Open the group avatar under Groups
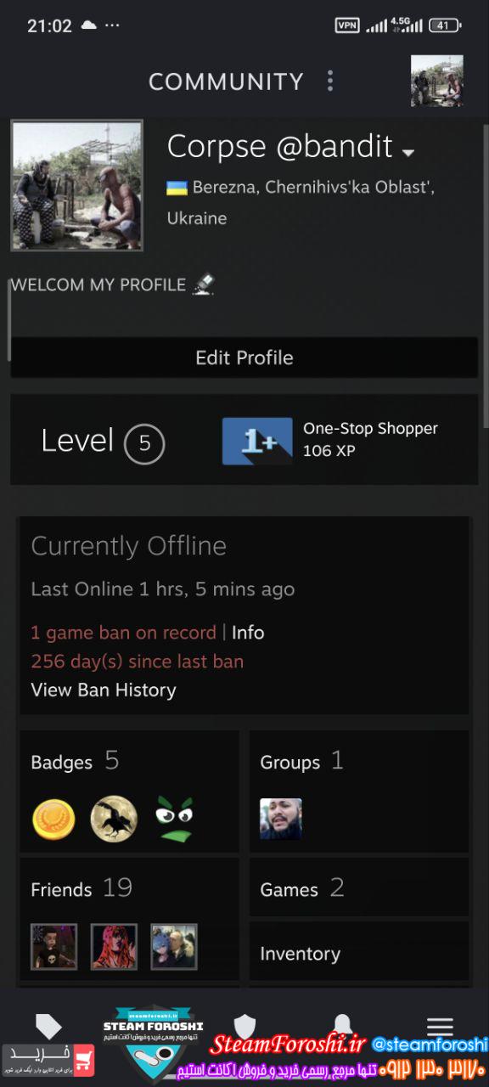This screenshot has height=1087, width=489. point(281,819)
